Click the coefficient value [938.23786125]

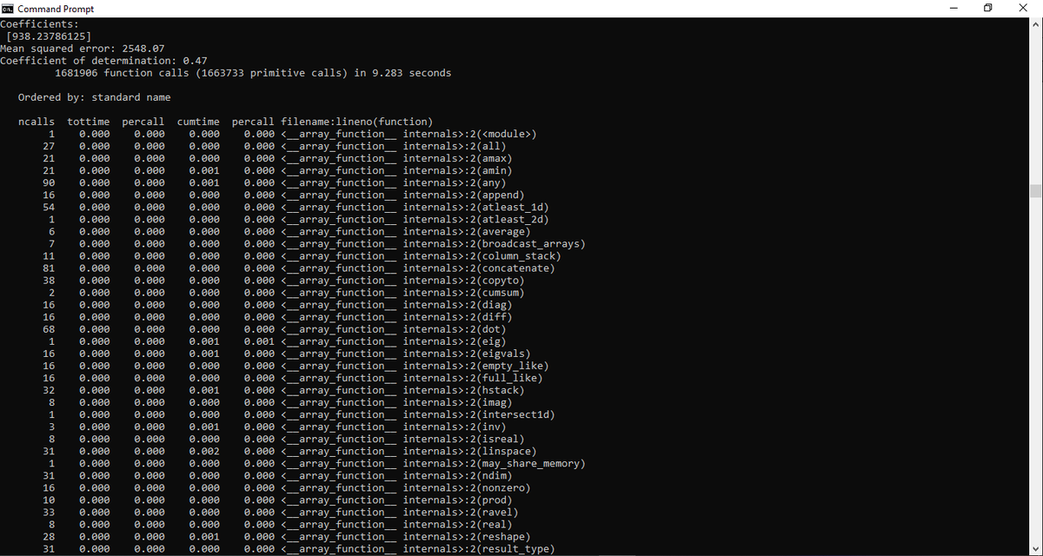[x=49, y=36]
